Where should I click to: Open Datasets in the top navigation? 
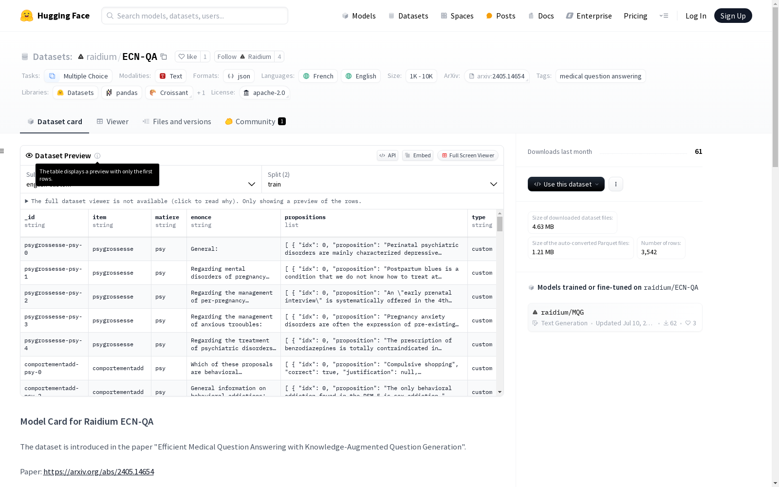[x=408, y=16]
